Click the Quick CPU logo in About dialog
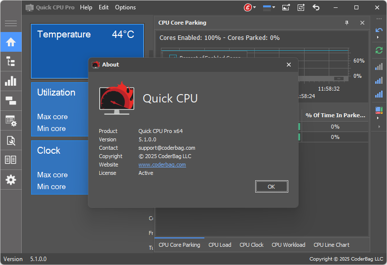387x265 pixels. (x=116, y=98)
